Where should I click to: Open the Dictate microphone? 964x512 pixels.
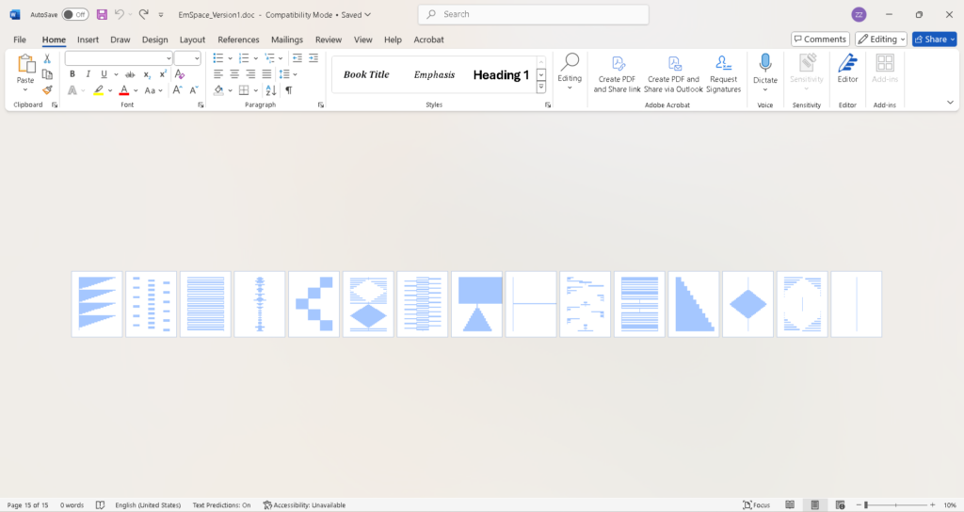coord(765,63)
